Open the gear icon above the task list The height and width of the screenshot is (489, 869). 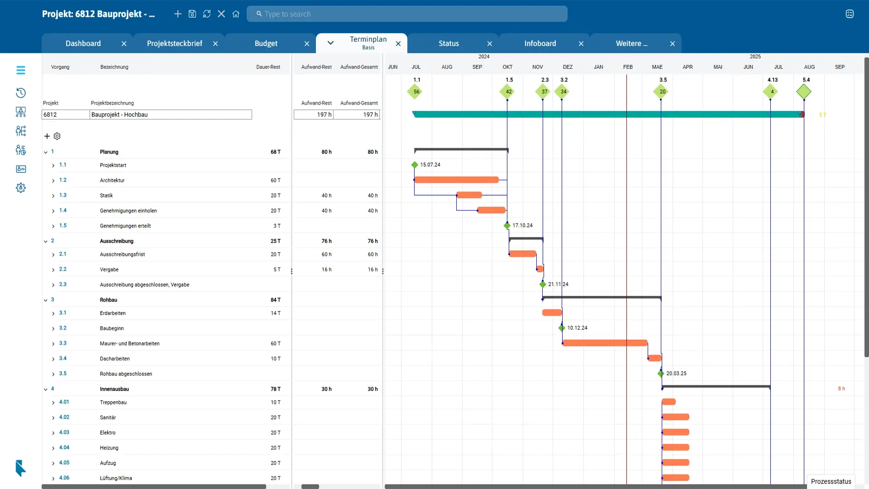click(57, 136)
